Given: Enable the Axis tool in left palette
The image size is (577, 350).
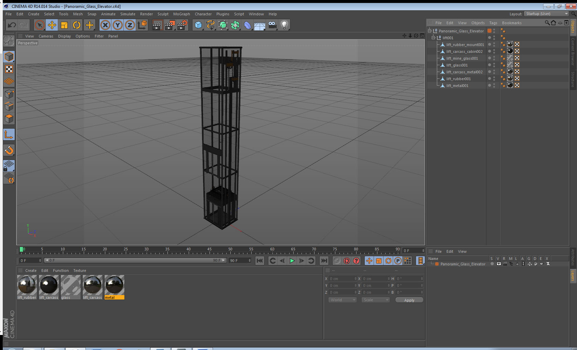Looking at the screenshot, I should coord(9,134).
